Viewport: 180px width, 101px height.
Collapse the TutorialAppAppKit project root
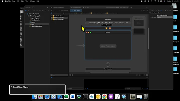click(26, 14)
